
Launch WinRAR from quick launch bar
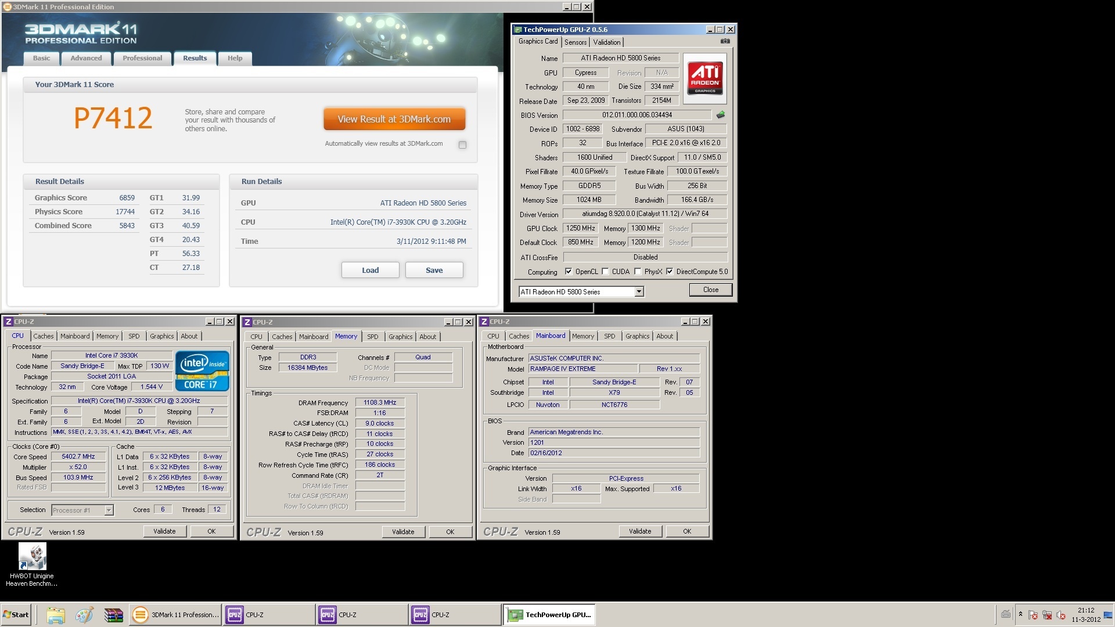click(x=113, y=615)
